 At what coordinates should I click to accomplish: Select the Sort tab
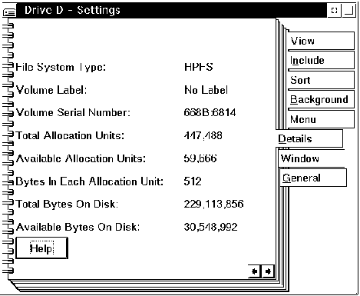click(x=322, y=80)
